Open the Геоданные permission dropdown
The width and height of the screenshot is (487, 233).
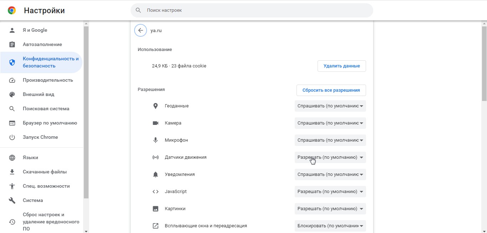click(x=330, y=106)
